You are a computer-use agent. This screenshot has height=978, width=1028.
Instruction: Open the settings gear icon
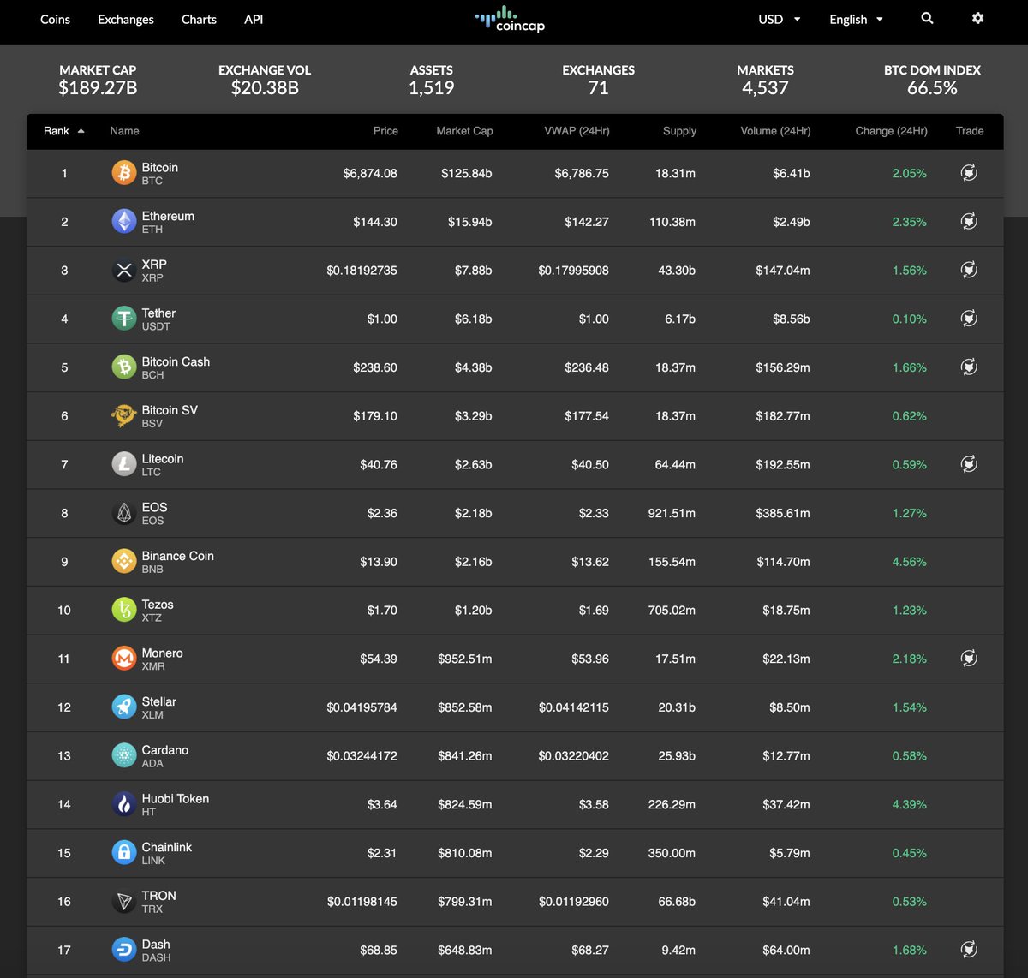point(977,18)
